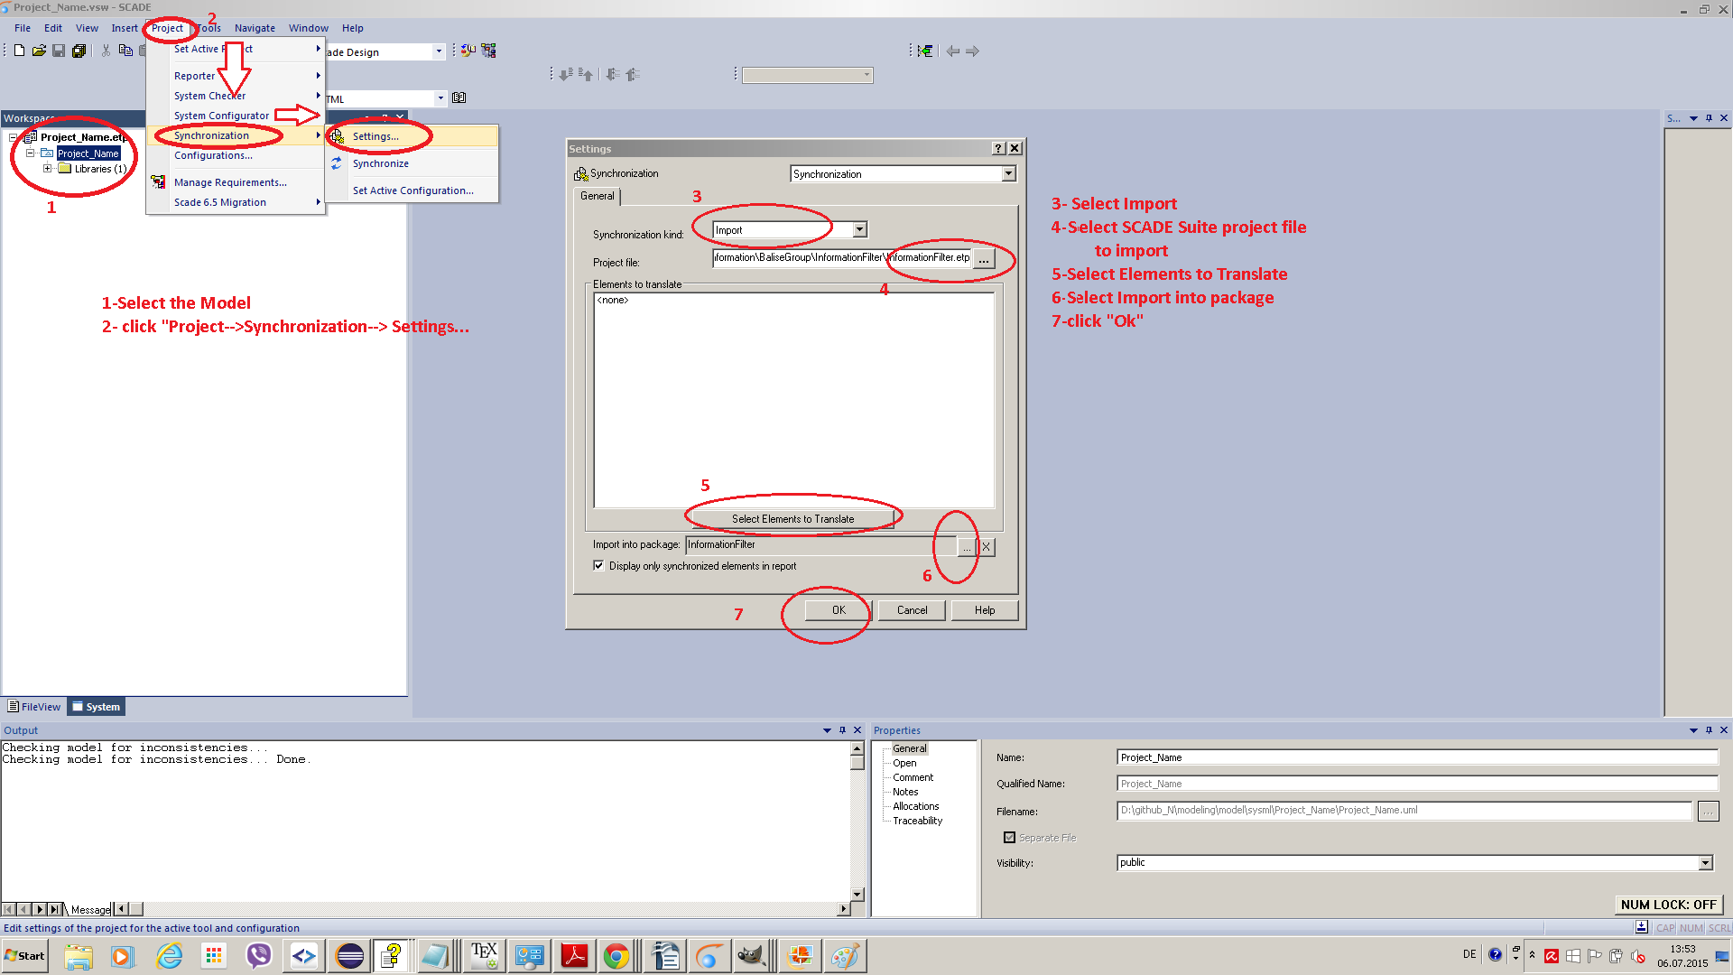Toggle Display only synchronized elements checkbox
The height and width of the screenshot is (975, 1733).
(598, 566)
